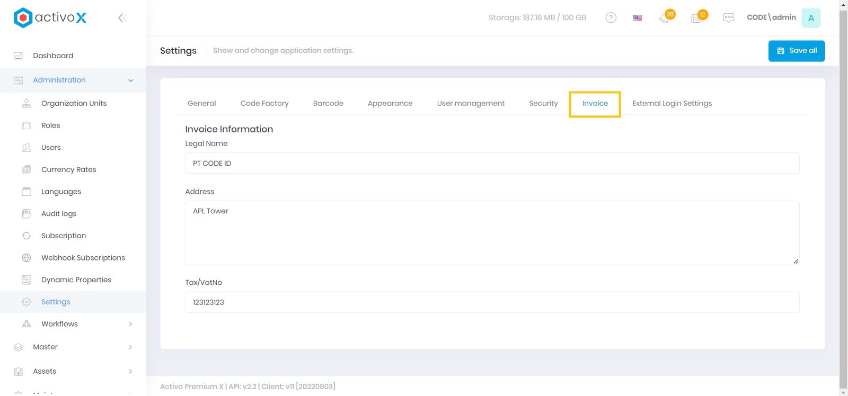Go to Audit logs page

(x=59, y=214)
